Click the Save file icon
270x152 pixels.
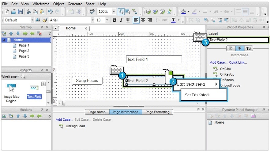(20, 12)
